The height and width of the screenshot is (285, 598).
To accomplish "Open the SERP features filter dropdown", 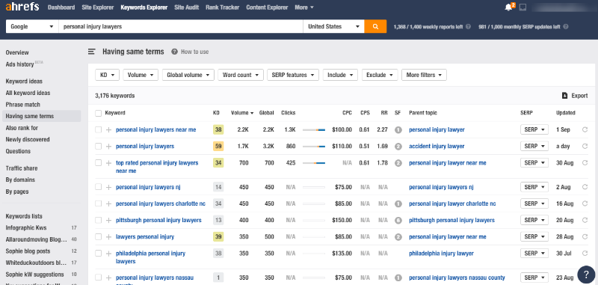I will pos(293,75).
